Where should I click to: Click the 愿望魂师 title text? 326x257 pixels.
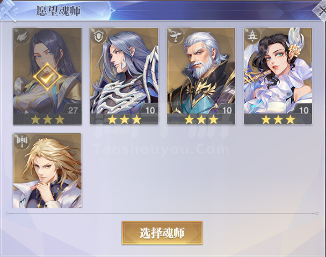[x=59, y=11]
